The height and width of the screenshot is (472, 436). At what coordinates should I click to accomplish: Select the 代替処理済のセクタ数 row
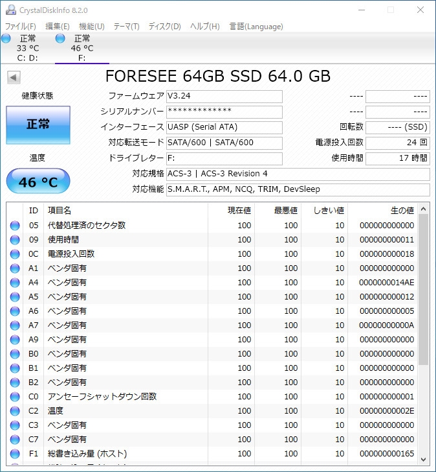tap(212, 226)
